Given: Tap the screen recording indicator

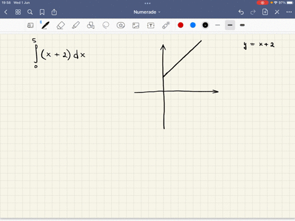Looking at the screenshot, I should (x=262, y=2).
